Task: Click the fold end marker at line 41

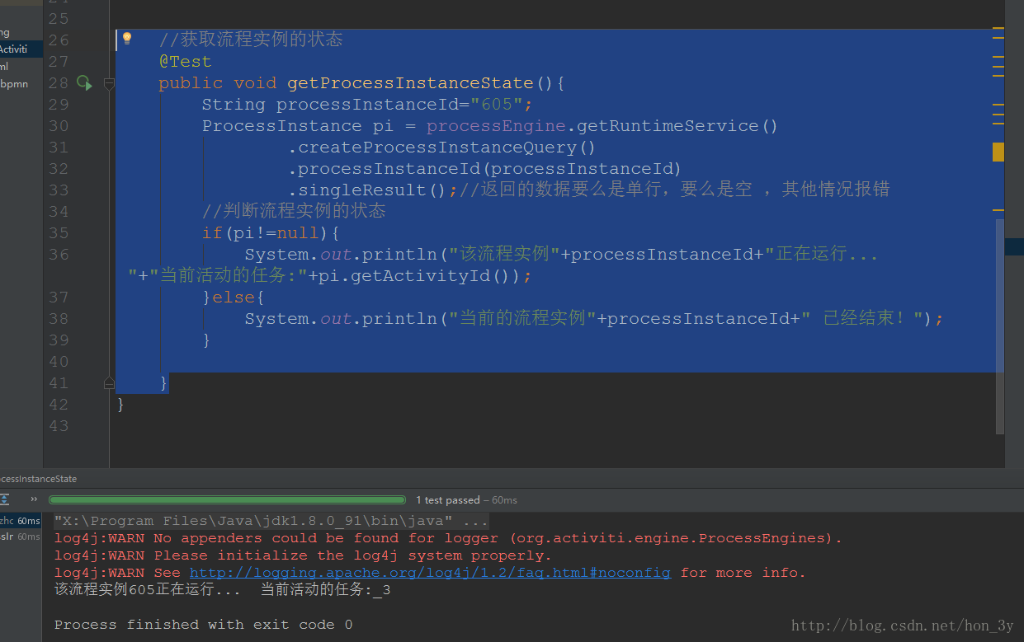Action: (109, 383)
